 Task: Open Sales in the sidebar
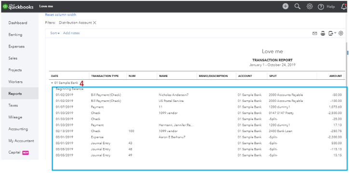point(13,58)
